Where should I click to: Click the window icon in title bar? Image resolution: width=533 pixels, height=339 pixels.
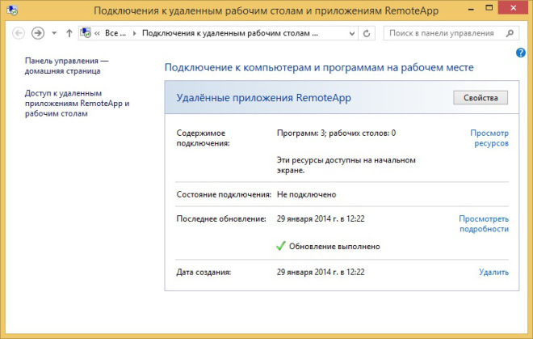12,11
